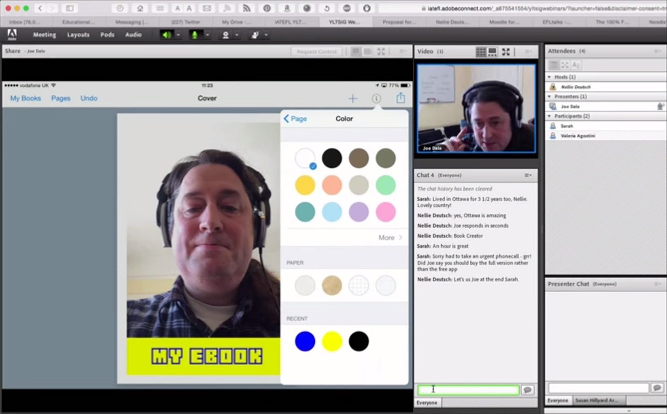Open the page info popover via the i icon
Screen dimensions: 667x414
(376, 98)
